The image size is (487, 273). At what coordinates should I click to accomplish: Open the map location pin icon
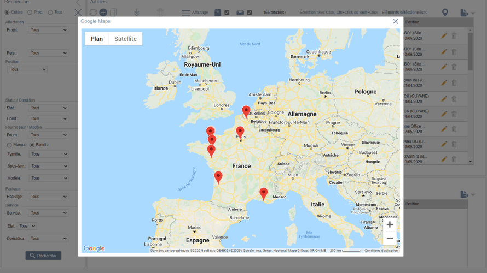(445, 13)
